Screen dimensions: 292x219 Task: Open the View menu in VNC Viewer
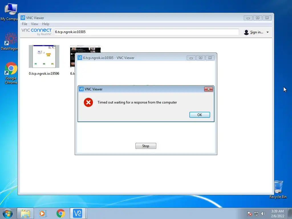(x=35, y=24)
